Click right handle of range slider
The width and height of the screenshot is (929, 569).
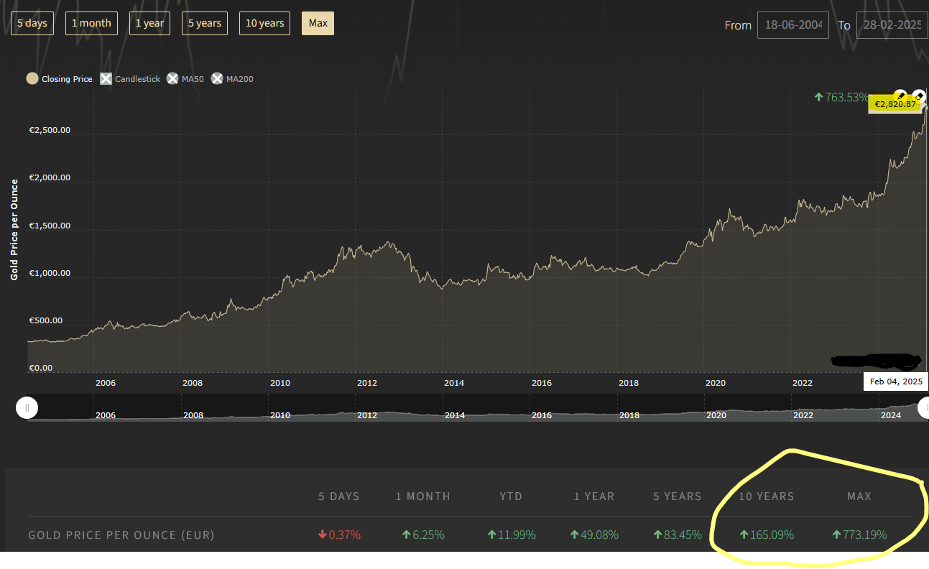924,408
